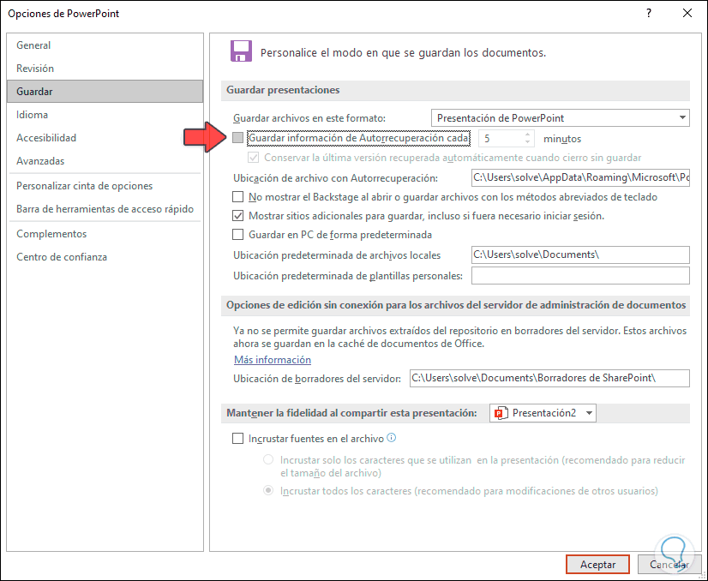Open the Centro de confianza category
The image size is (708, 581).
point(105,257)
